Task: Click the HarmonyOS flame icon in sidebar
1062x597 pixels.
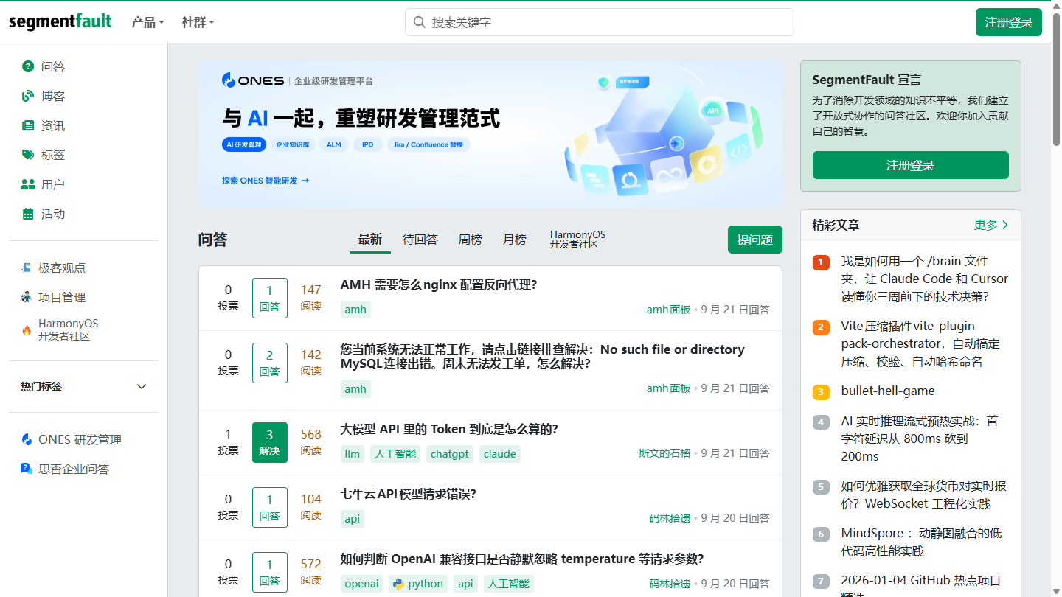Action: [x=27, y=330]
